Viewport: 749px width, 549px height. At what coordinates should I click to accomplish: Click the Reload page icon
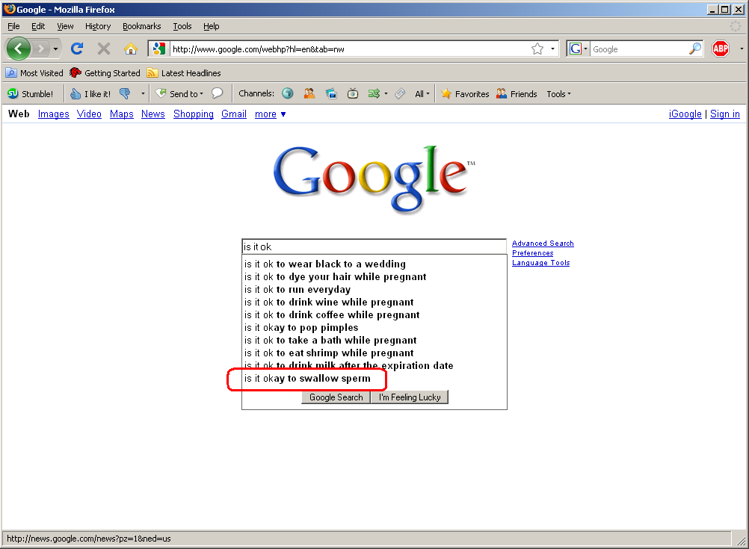76,49
